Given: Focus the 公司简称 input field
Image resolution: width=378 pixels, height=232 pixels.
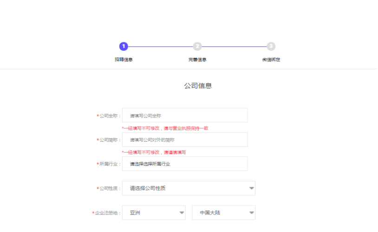Looking at the screenshot, I should click(x=185, y=139).
